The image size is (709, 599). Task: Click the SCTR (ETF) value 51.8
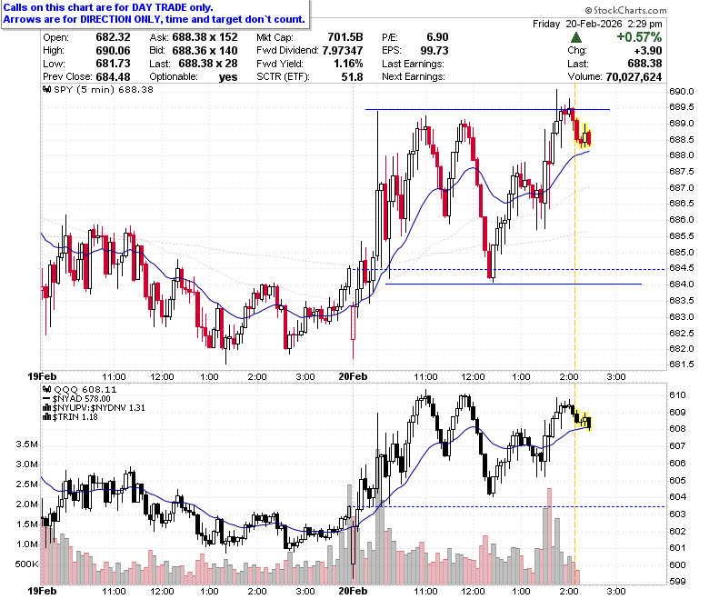click(x=353, y=77)
